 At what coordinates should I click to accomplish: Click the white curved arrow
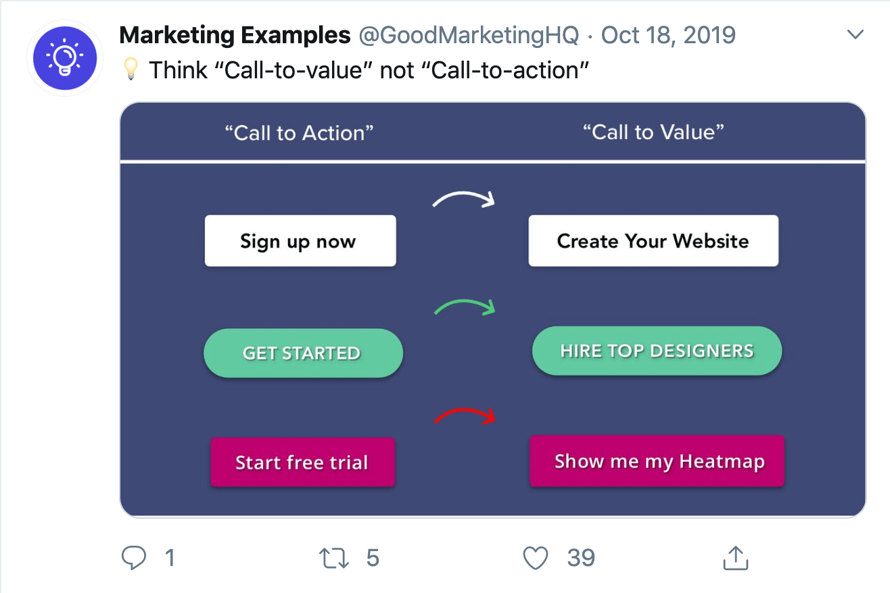tap(464, 199)
